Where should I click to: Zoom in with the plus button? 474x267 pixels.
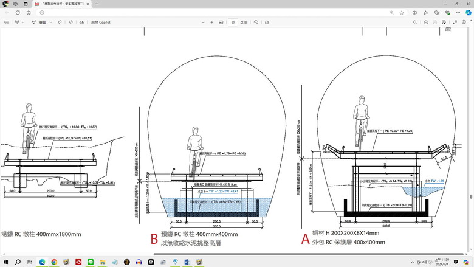click(212, 22)
